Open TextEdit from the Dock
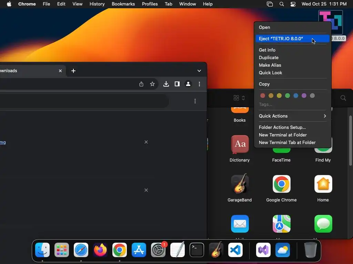Viewport: 353px width, 264px height. (x=178, y=250)
